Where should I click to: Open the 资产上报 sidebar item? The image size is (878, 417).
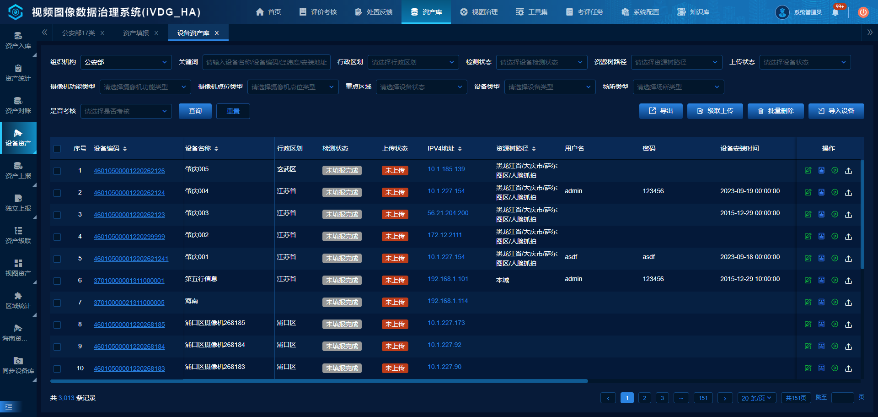[18, 171]
